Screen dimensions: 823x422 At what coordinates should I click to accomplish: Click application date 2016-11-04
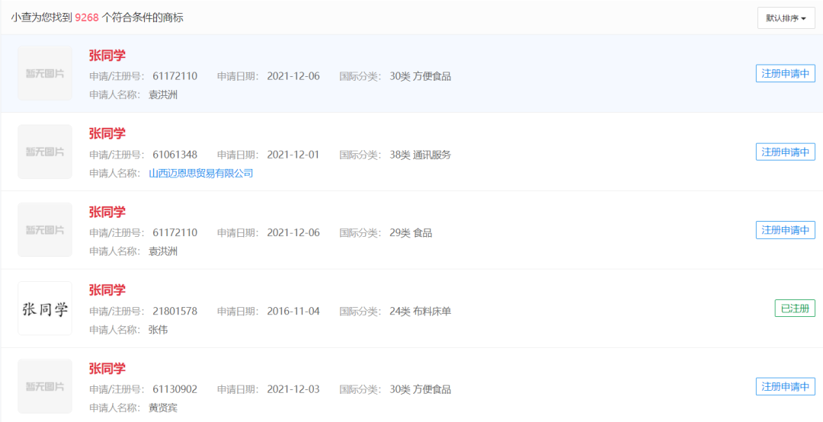293,312
